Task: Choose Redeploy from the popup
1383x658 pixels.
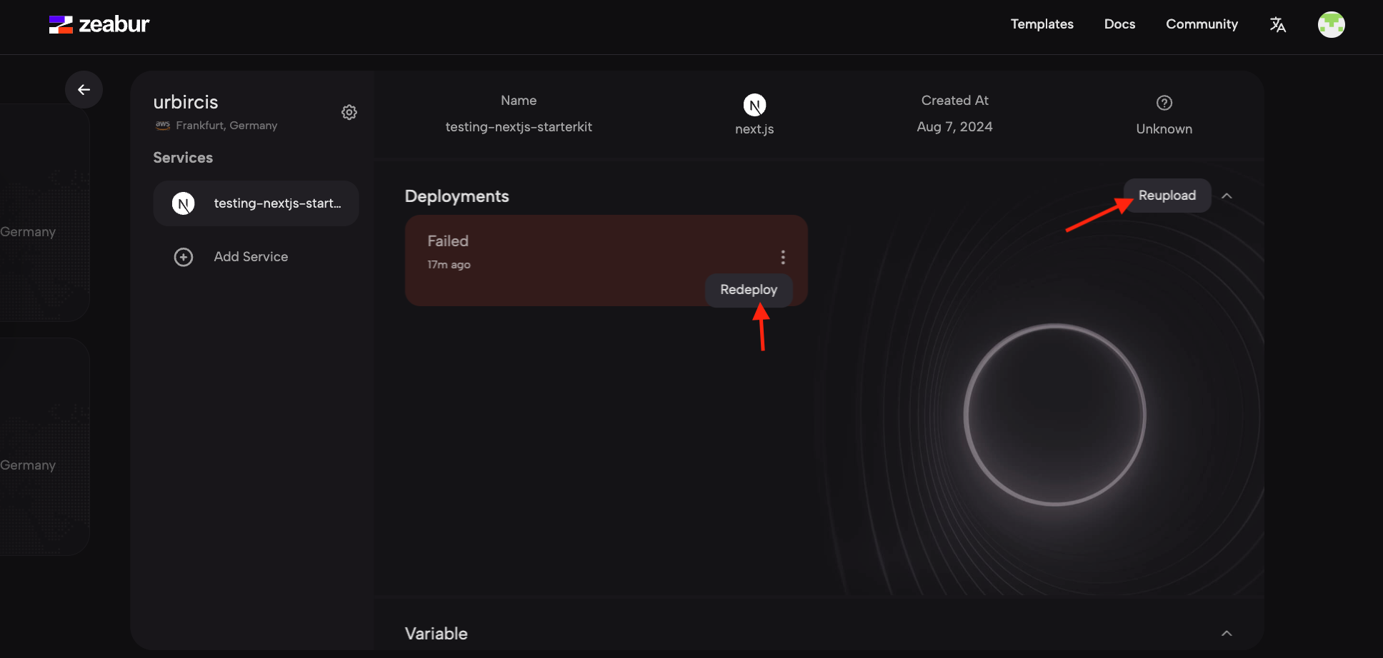Action: click(x=749, y=290)
